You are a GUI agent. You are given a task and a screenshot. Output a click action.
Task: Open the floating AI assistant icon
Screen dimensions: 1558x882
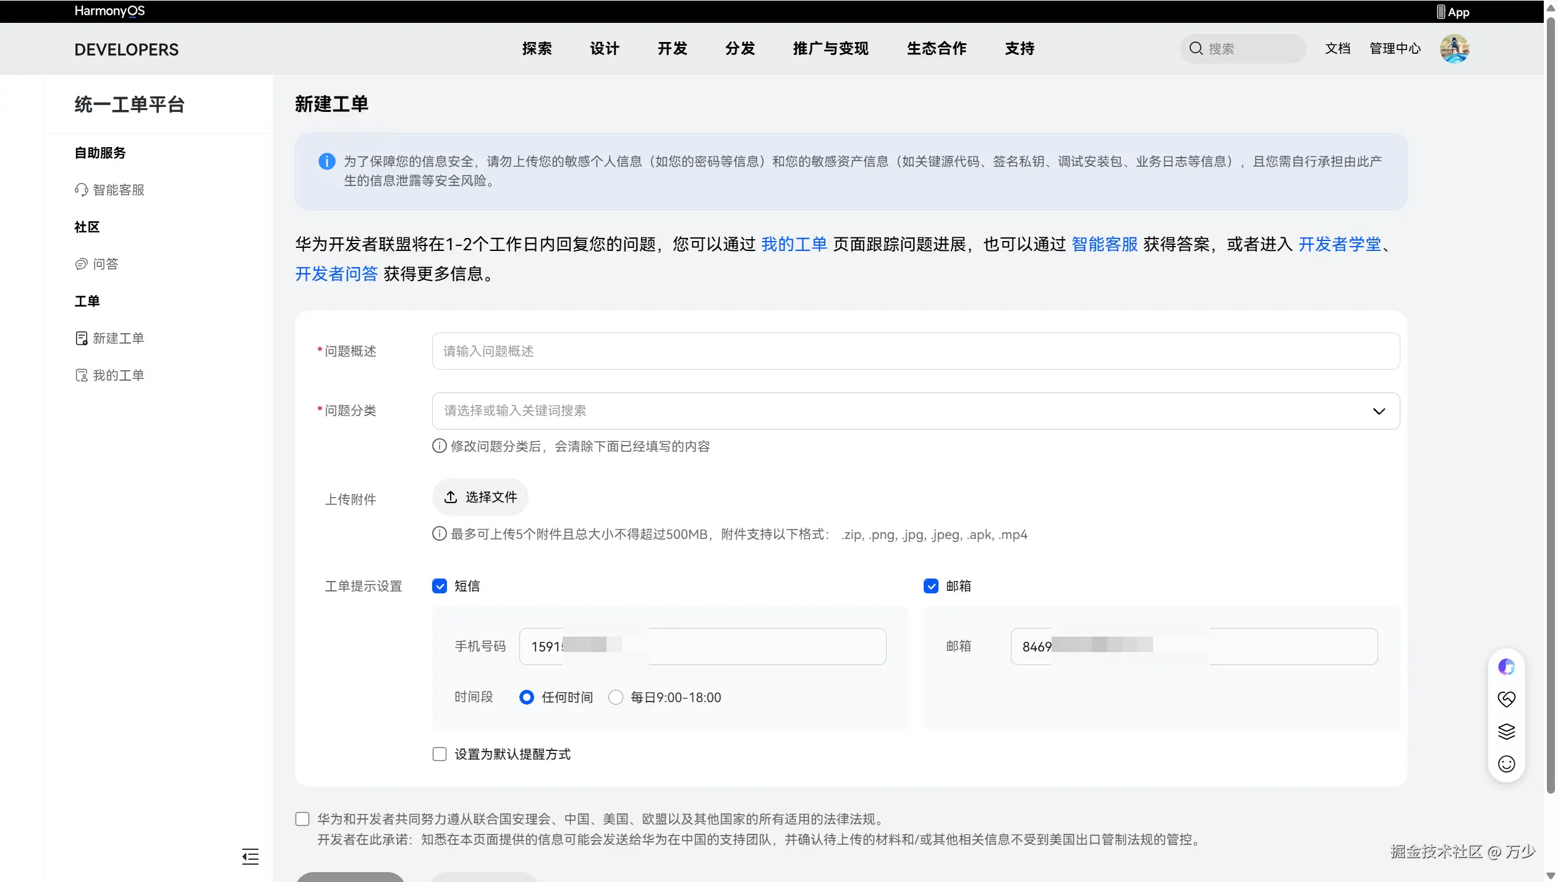coord(1506,667)
